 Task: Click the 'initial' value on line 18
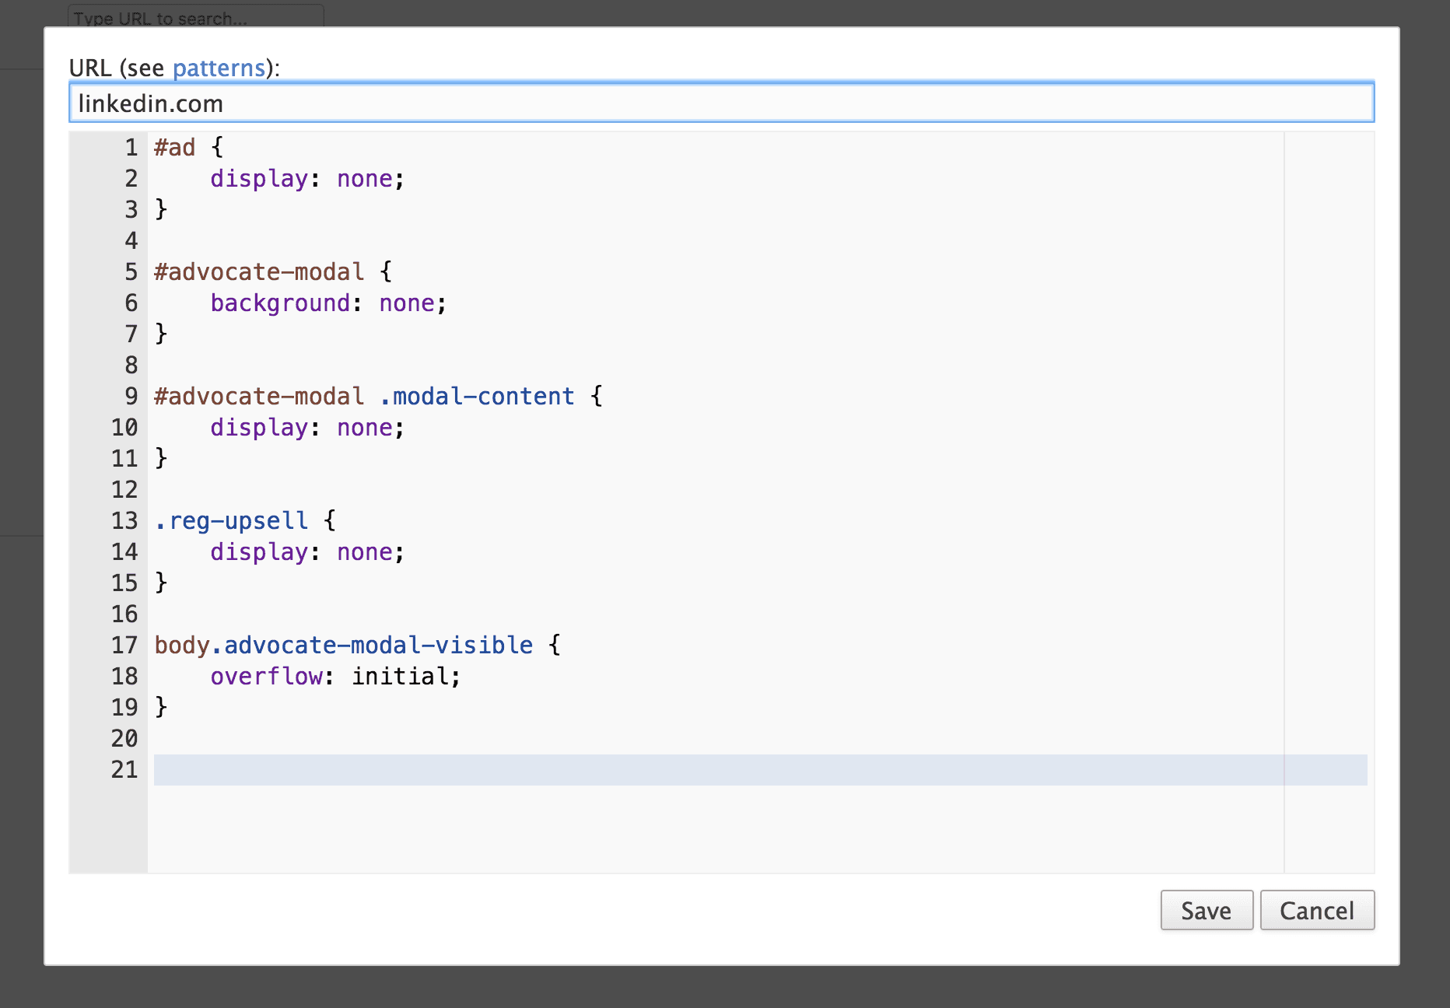(400, 677)
